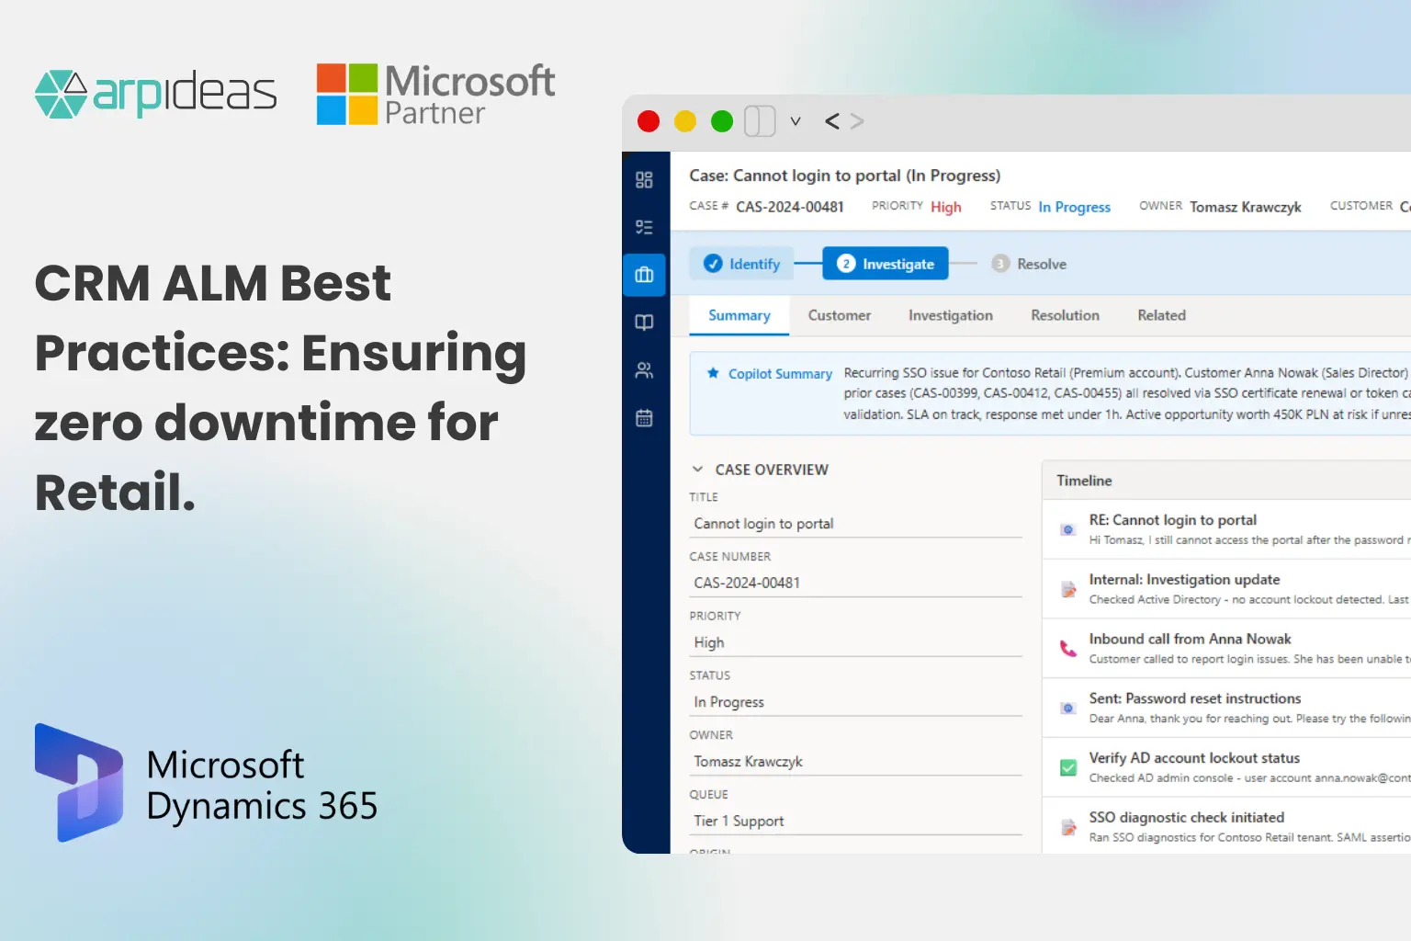Click the browser back navigation arrow
Image resolution: width=1411 pixels, height=941 pixels.
(831, 120)
